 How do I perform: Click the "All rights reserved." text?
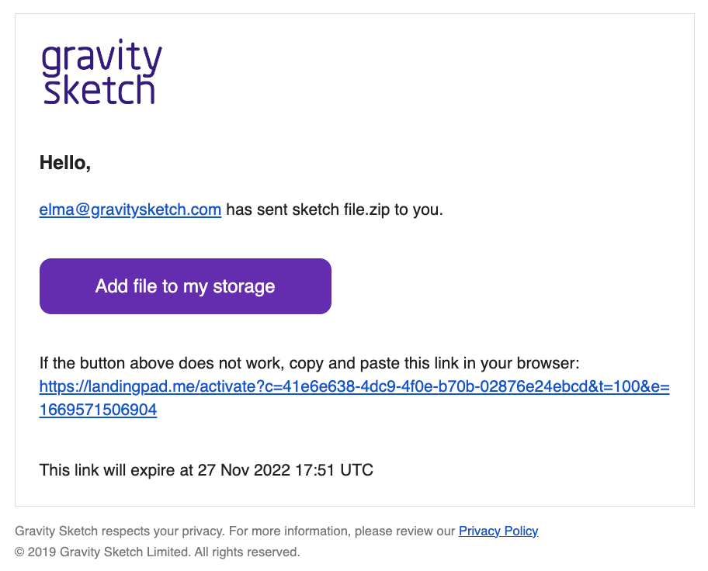(x=248, y=552)
